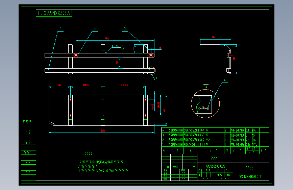293x190 pixels.
Task: Click balloon number 3 above the front view
Action: pos(125,29)
